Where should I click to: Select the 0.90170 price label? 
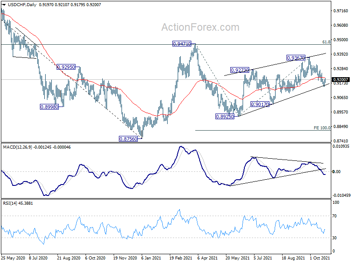pos(260,104)
